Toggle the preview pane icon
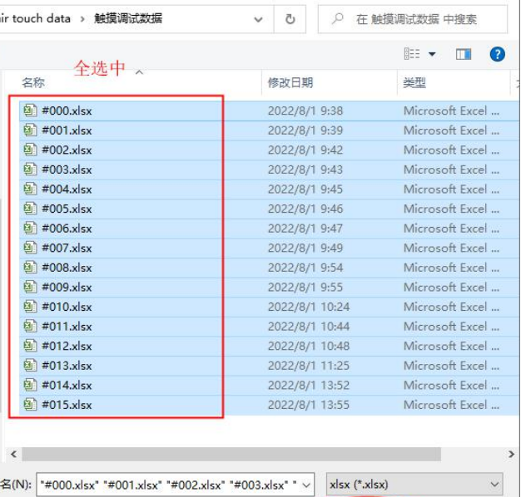521x497 pixels. click(464, 54)
